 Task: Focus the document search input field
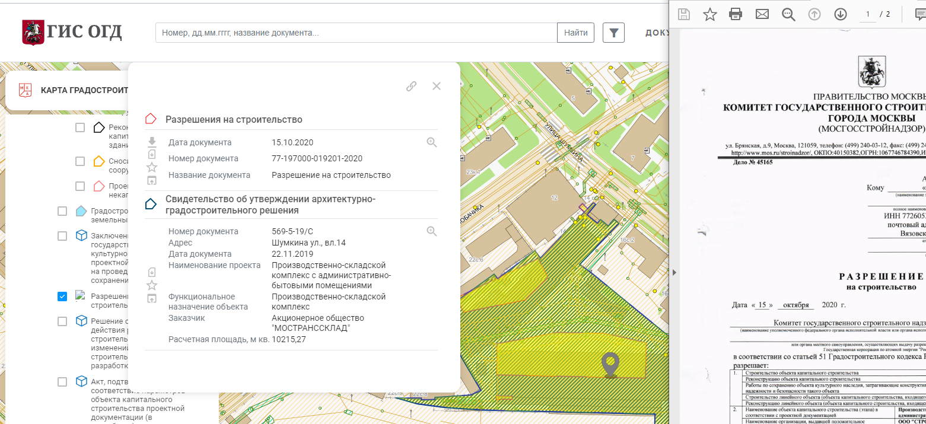click(356, 33)
